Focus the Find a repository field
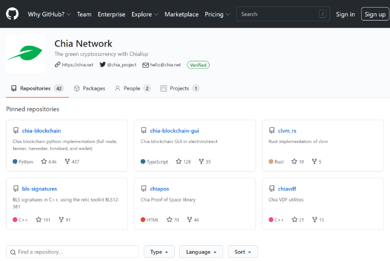The image size is (390, 261). [x=73, y=252]
